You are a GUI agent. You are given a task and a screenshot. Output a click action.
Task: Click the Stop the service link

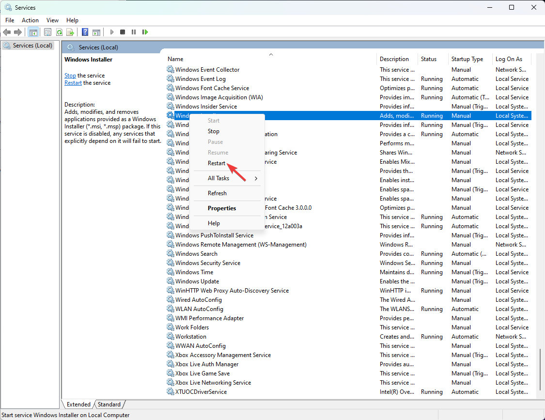pos(70,76)
